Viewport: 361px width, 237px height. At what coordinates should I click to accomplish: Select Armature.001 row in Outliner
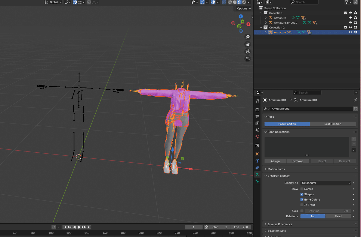click(x=307, y=32)
